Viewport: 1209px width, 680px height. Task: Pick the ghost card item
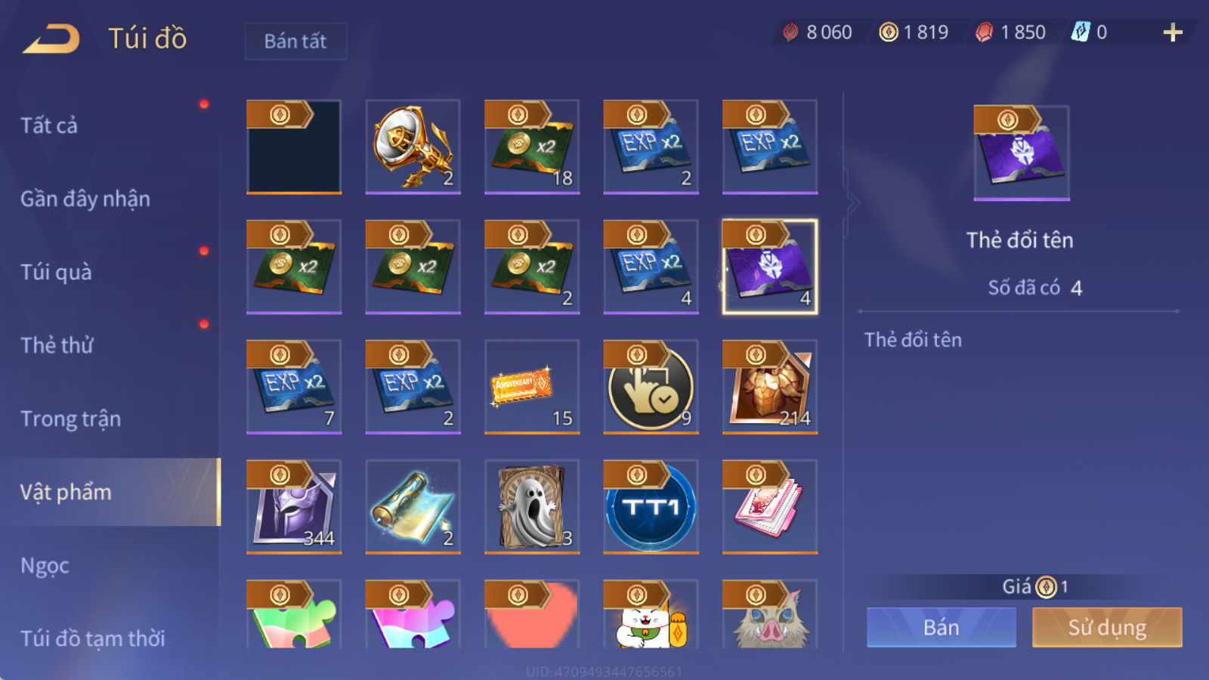tap(532, 507)
